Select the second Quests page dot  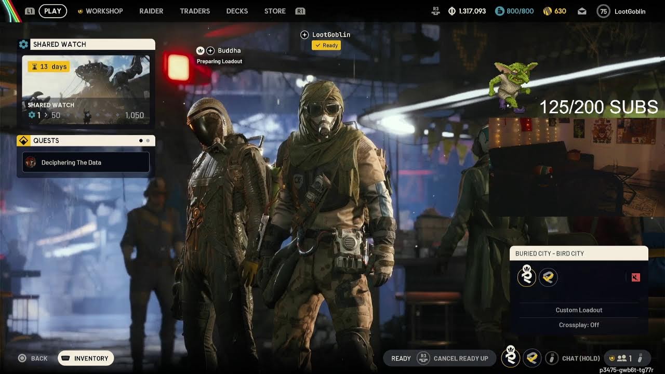tap(148, 141)
